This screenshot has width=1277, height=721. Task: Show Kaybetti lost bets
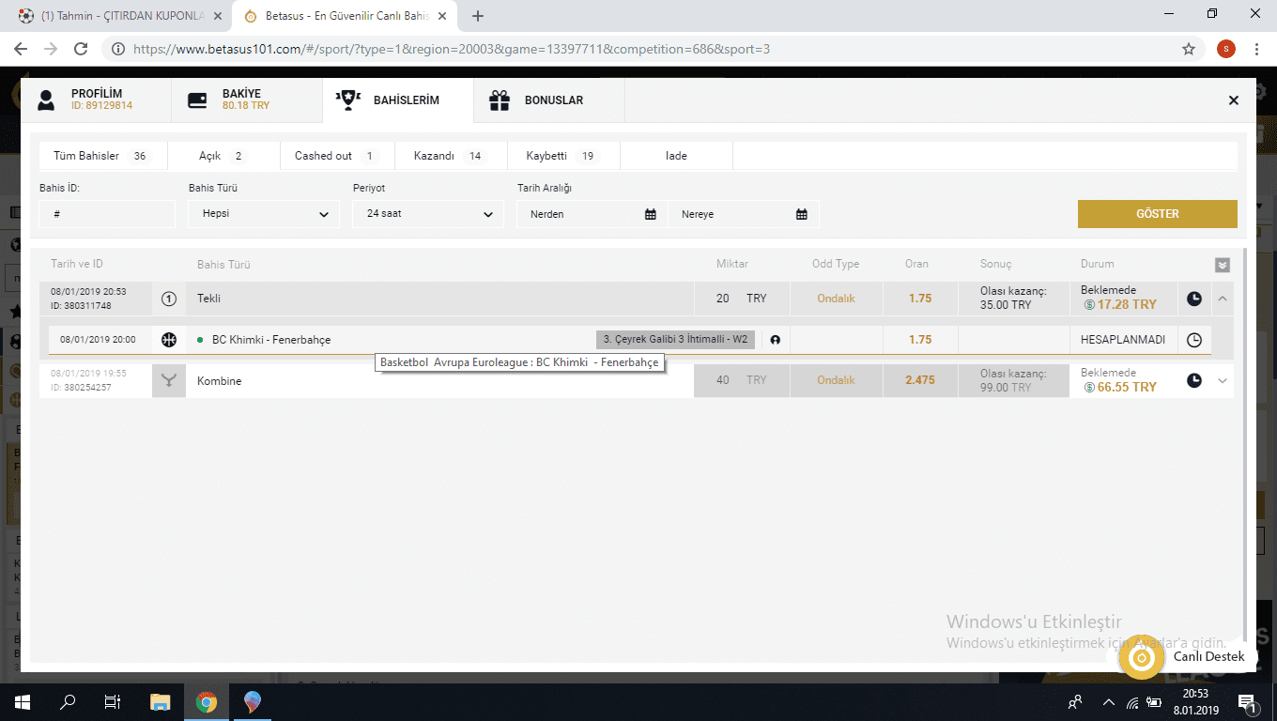click(562, 156)
